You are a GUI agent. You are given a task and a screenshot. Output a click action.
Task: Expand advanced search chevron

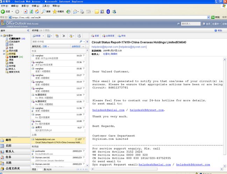point(87,42)
